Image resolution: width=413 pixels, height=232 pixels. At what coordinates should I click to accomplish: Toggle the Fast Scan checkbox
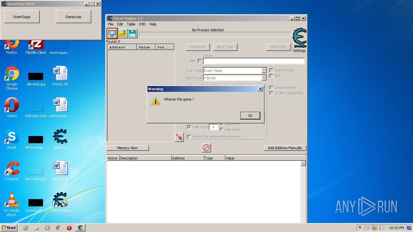(189, 127)
